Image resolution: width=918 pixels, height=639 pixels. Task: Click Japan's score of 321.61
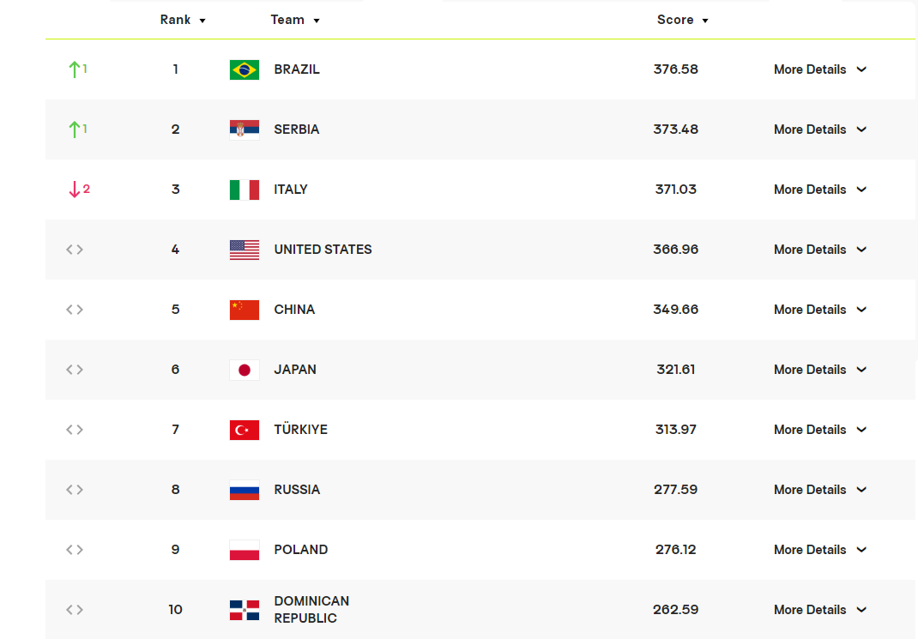[675, 370]
